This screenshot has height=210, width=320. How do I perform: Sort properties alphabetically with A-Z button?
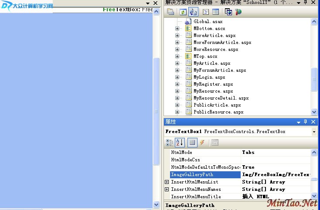[180, 142]
